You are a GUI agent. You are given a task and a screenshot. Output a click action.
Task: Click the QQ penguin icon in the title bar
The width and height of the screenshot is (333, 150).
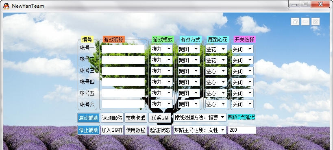coord(7,6)
